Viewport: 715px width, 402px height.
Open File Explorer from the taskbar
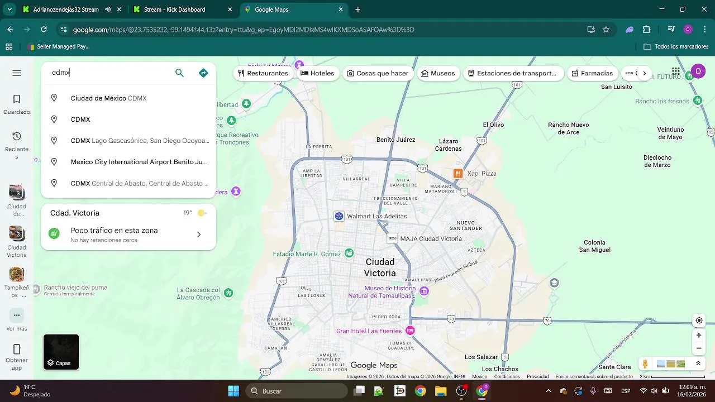pyautogui.click(x=441, y=391)
